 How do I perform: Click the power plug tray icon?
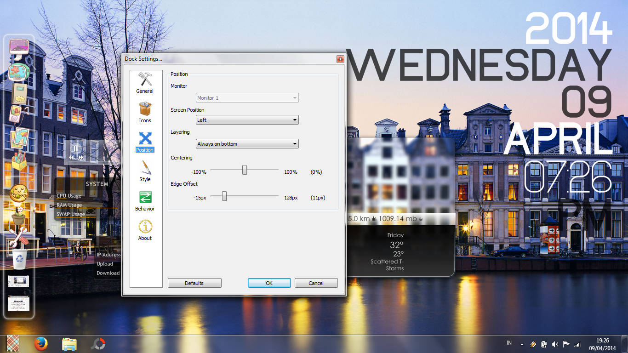click(544, 344)
